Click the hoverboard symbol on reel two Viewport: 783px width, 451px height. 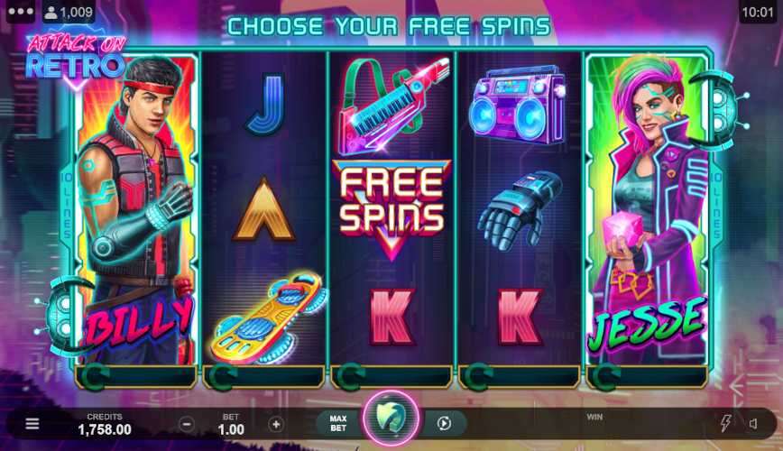click(268, 317)
